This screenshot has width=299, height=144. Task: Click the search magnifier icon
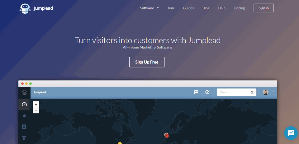click(x=252, y=92)
